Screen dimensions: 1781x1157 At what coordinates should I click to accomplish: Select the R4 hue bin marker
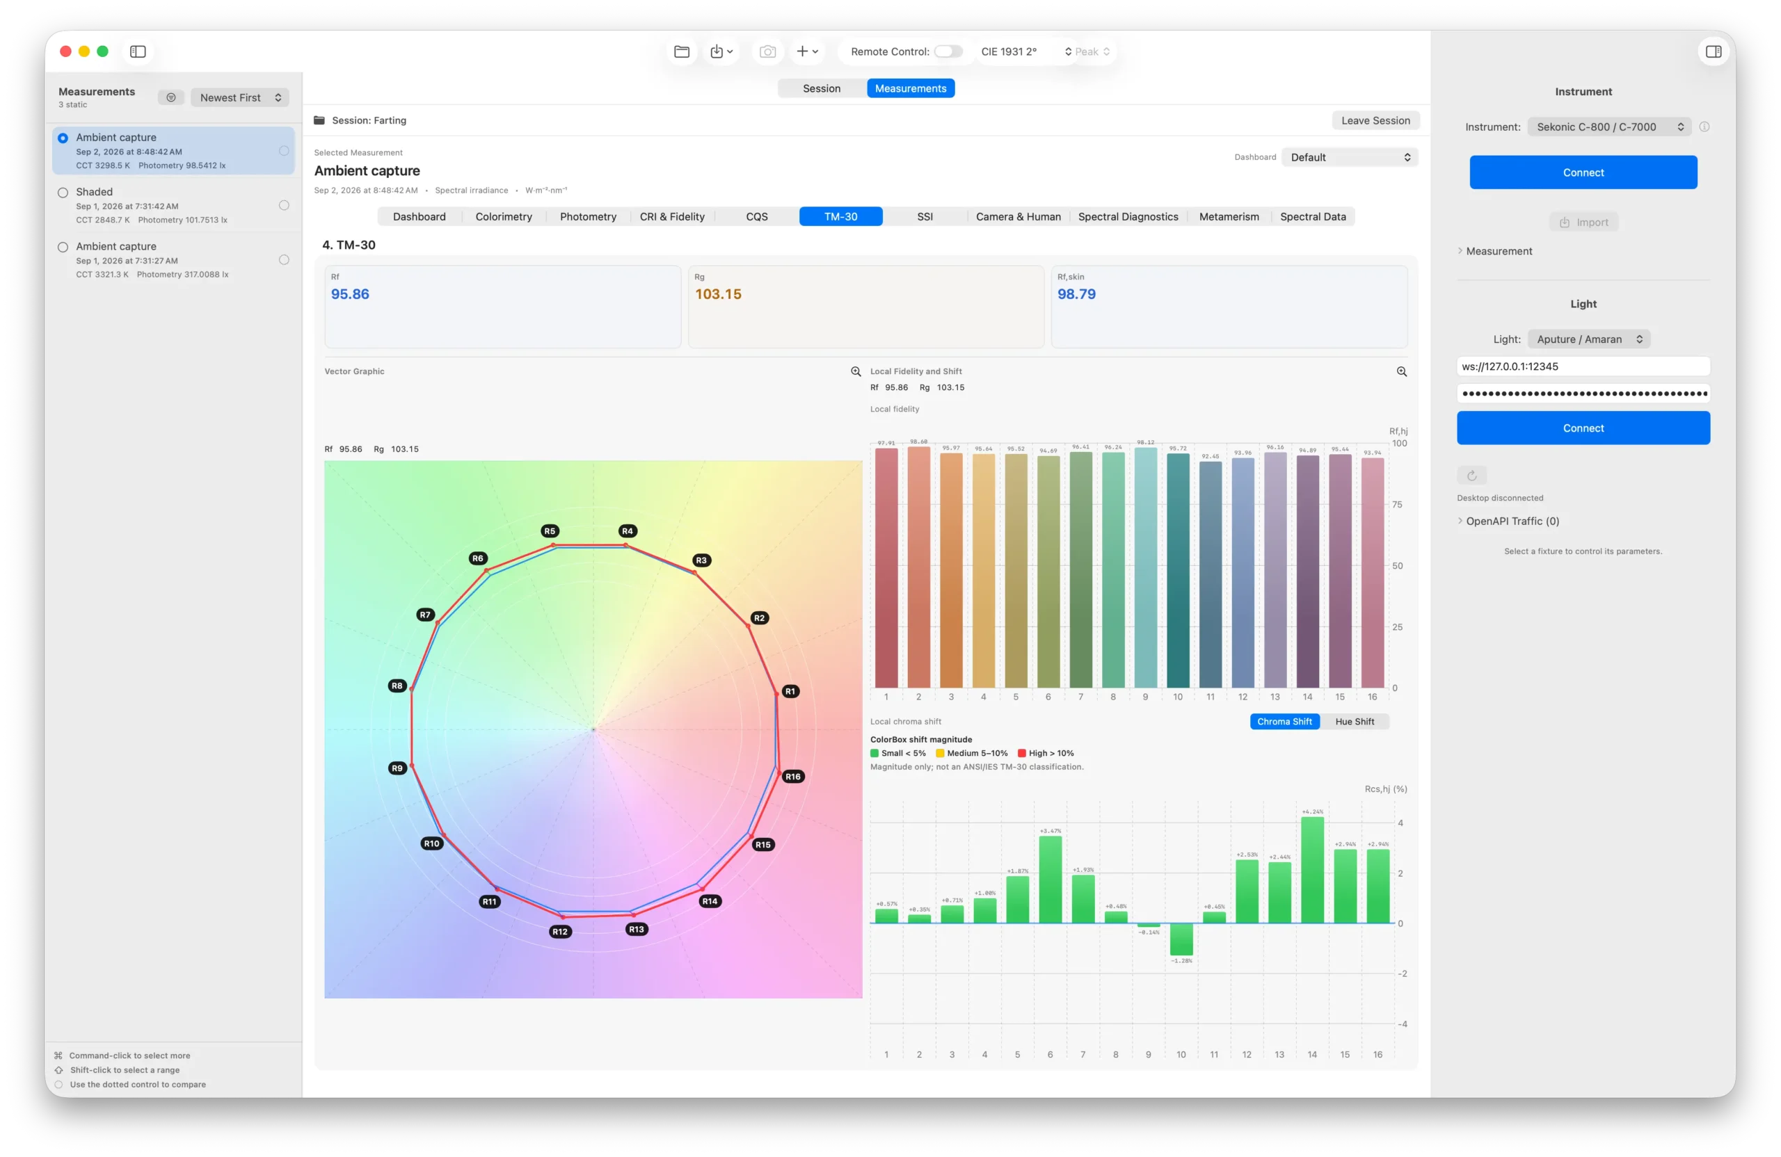[x=627, y=531]
